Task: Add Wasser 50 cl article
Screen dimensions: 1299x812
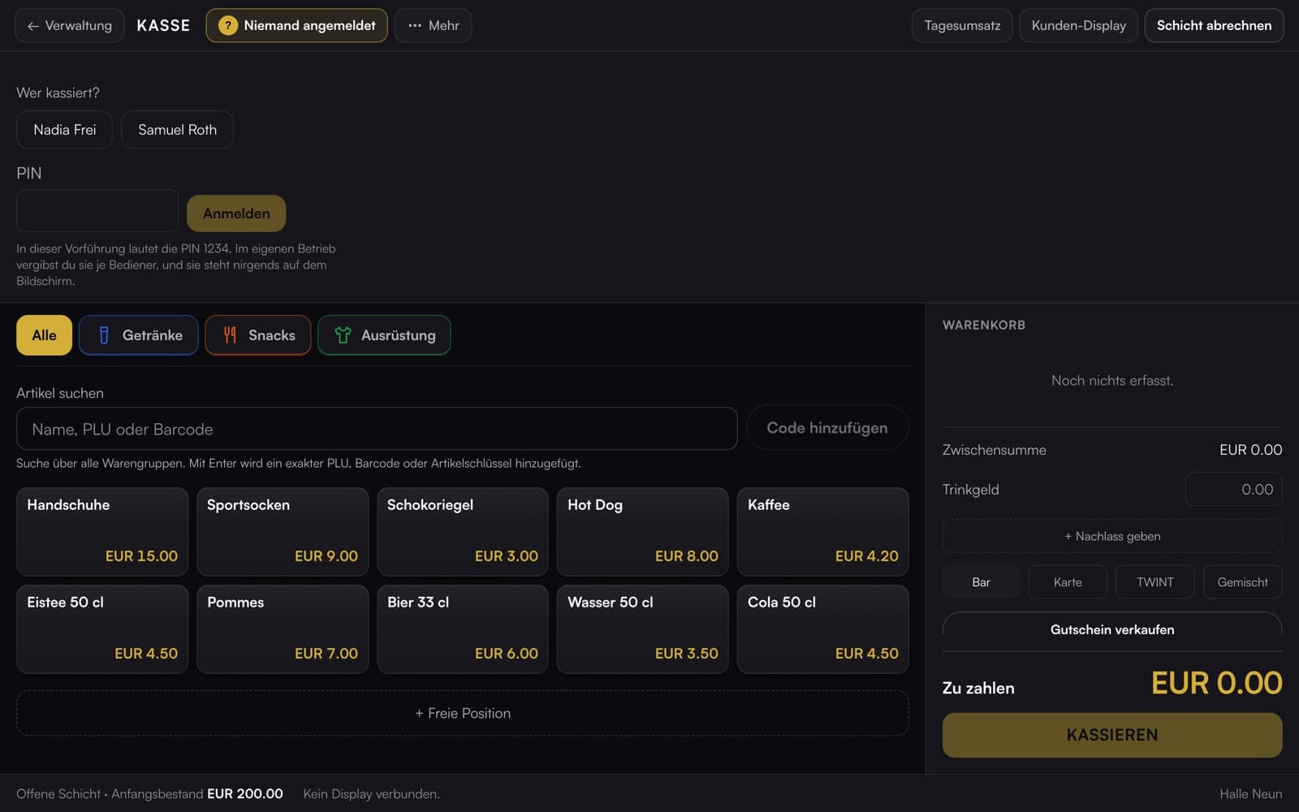Action: [x=643, y=629]
